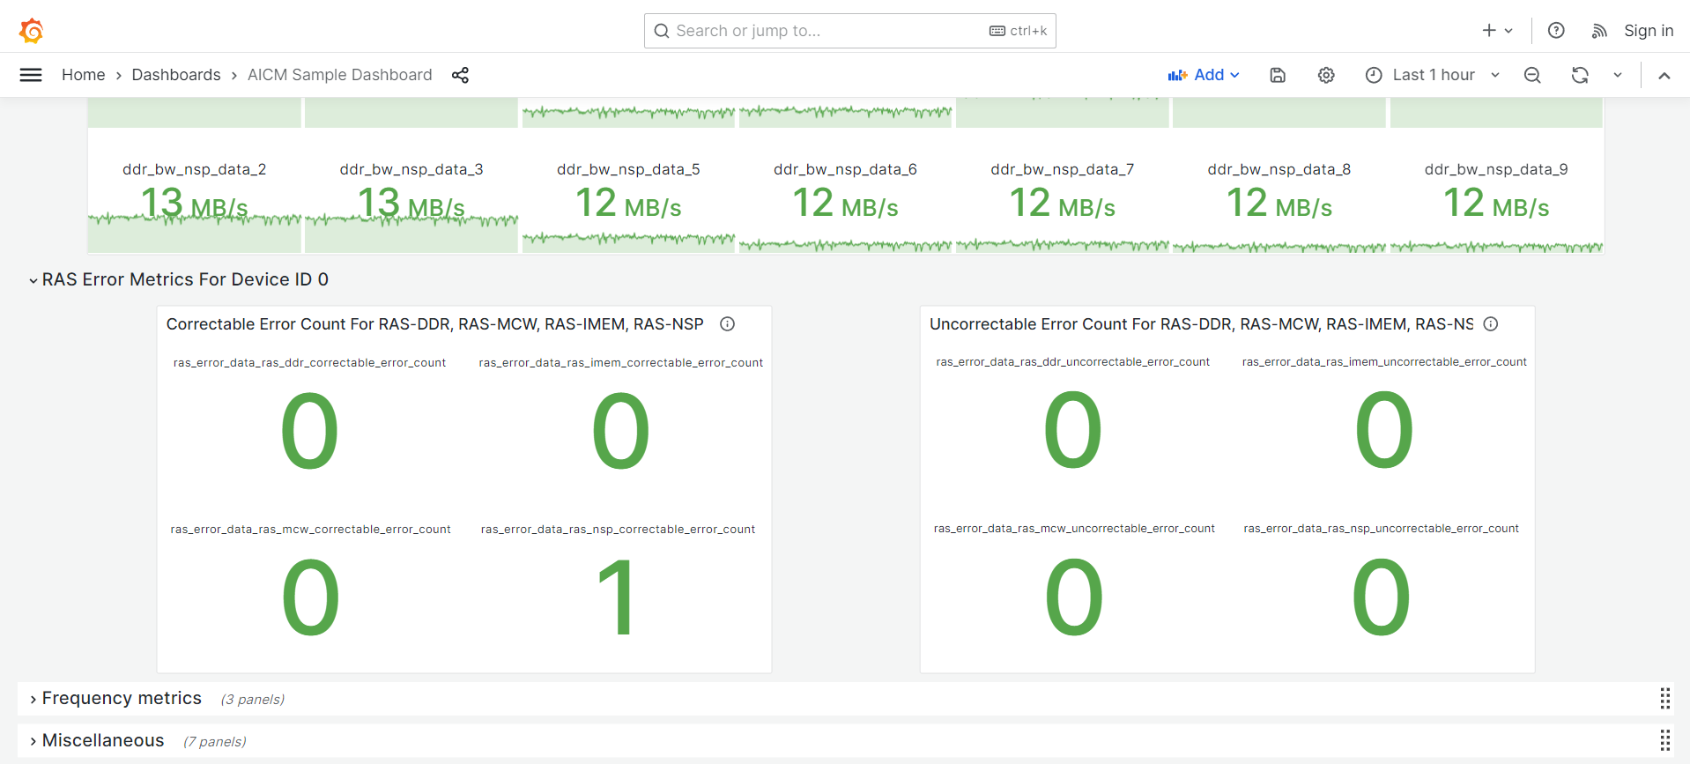1690x764 pixels.
Task: Zoom out the time range
Action: 1532,75
